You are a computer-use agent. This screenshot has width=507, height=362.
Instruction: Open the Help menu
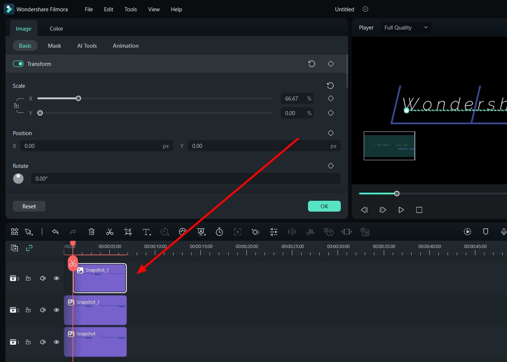click(x=176, y=9)
